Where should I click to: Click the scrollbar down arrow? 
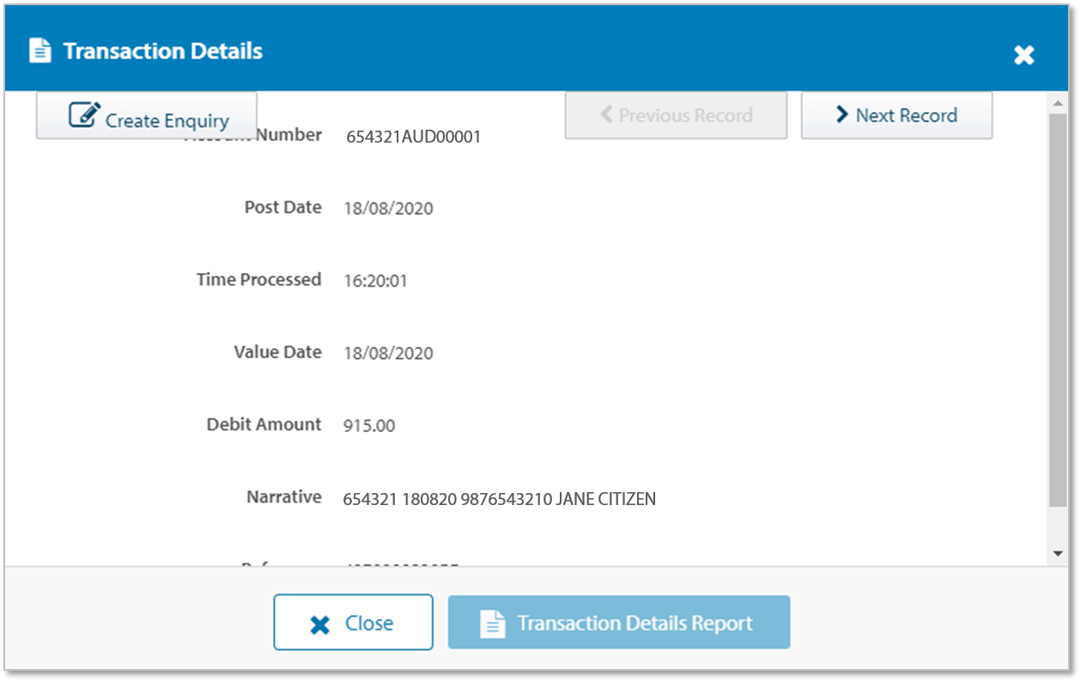1058,554
